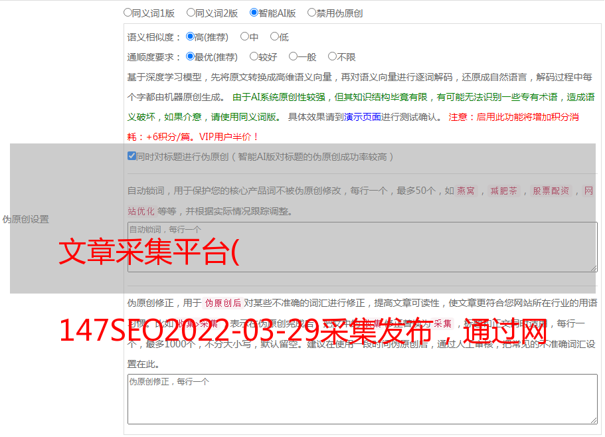This screenshot has width=605, height=437.
Task: Grab the 自动锁词 textarea resize handle
Action: [x=594, y=268]
